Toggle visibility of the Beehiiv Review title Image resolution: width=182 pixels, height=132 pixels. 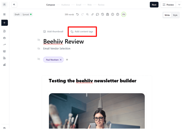pyautogui.click(x=39, y=40)
